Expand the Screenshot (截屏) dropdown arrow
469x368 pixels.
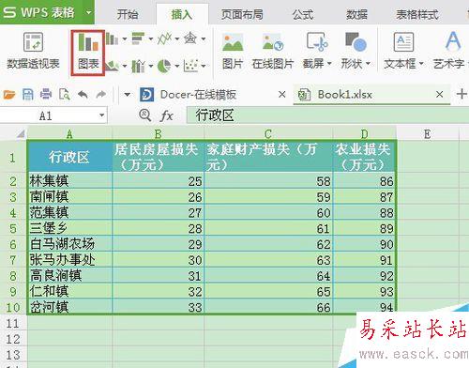pos(329,64)
